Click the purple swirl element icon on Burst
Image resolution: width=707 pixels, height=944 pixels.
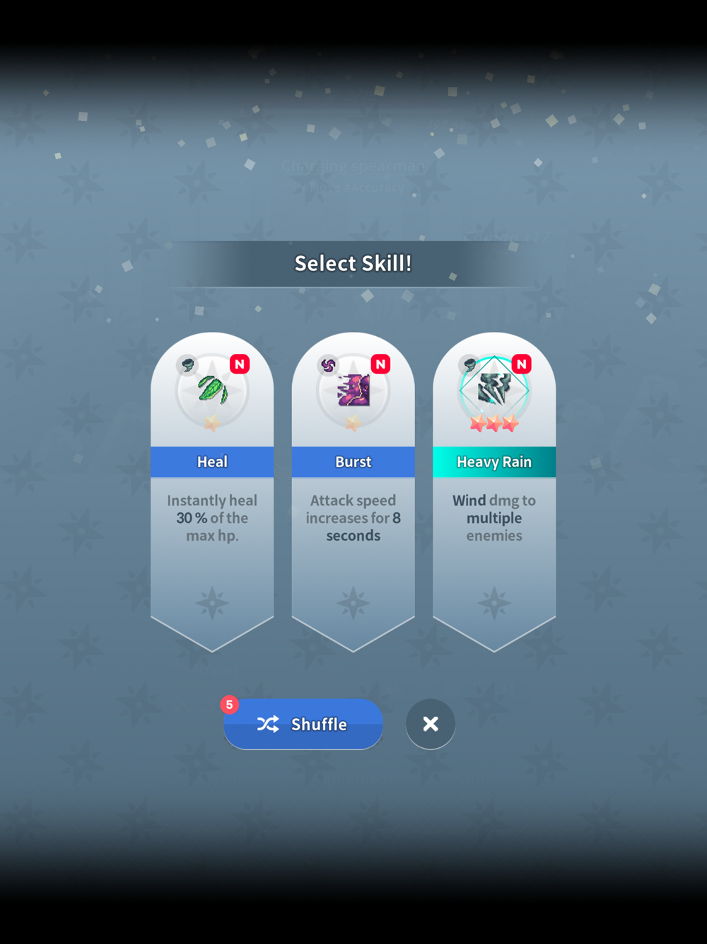pyautogui.click(x=328, y=365)
